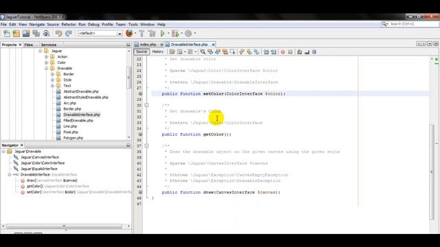Click the Navigator horizontal scrollbar
This screenshot has width=440, height=247.
click(64, 226)
